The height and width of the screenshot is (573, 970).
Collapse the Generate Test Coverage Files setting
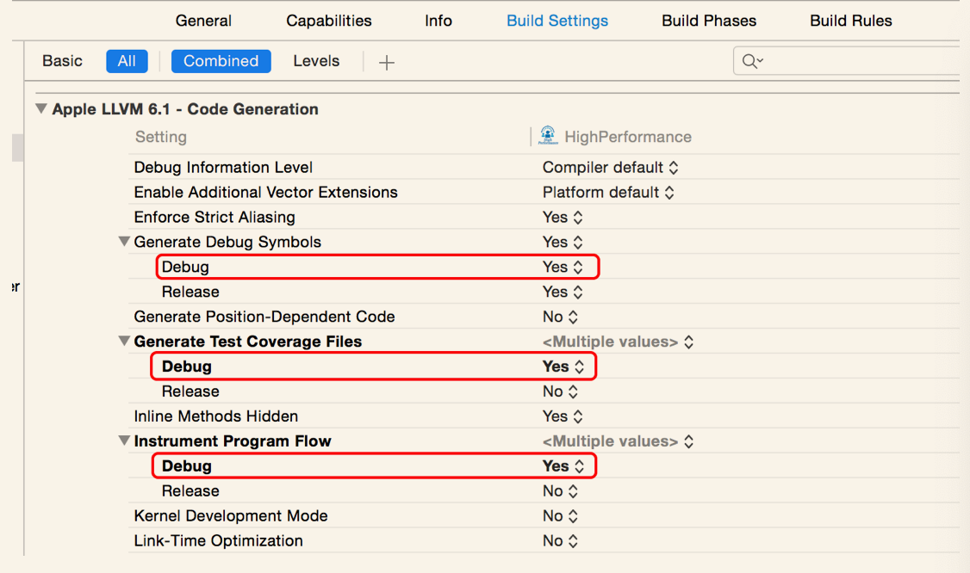coord(124,342)
